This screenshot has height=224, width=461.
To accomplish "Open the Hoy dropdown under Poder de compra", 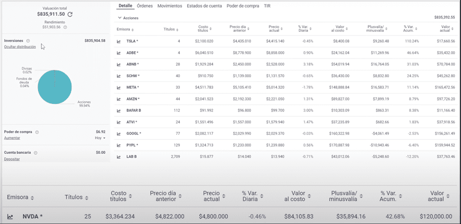I will point(100,138).
